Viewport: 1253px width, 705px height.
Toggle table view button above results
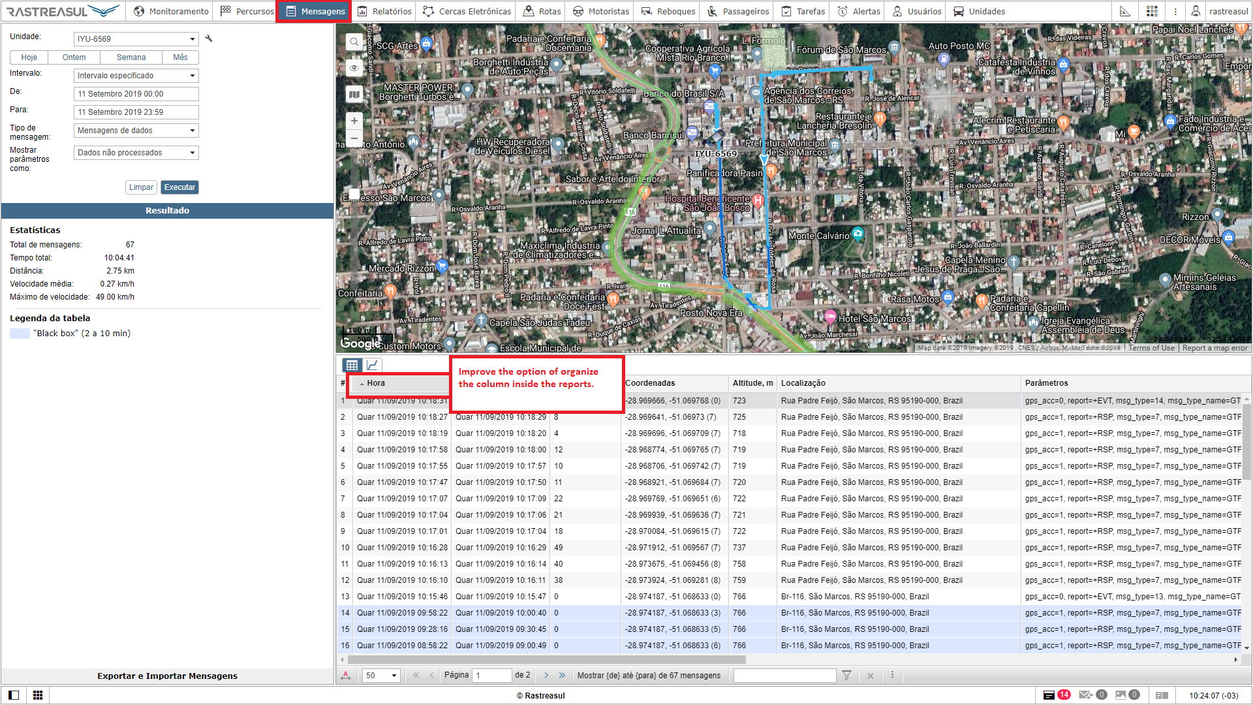pos(352,365)
